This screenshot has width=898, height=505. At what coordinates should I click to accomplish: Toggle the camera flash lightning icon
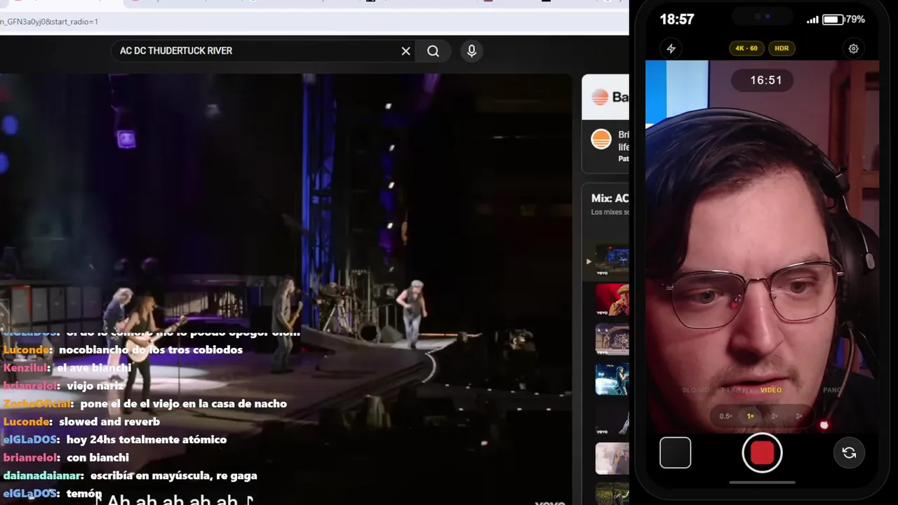pos(671,48)
